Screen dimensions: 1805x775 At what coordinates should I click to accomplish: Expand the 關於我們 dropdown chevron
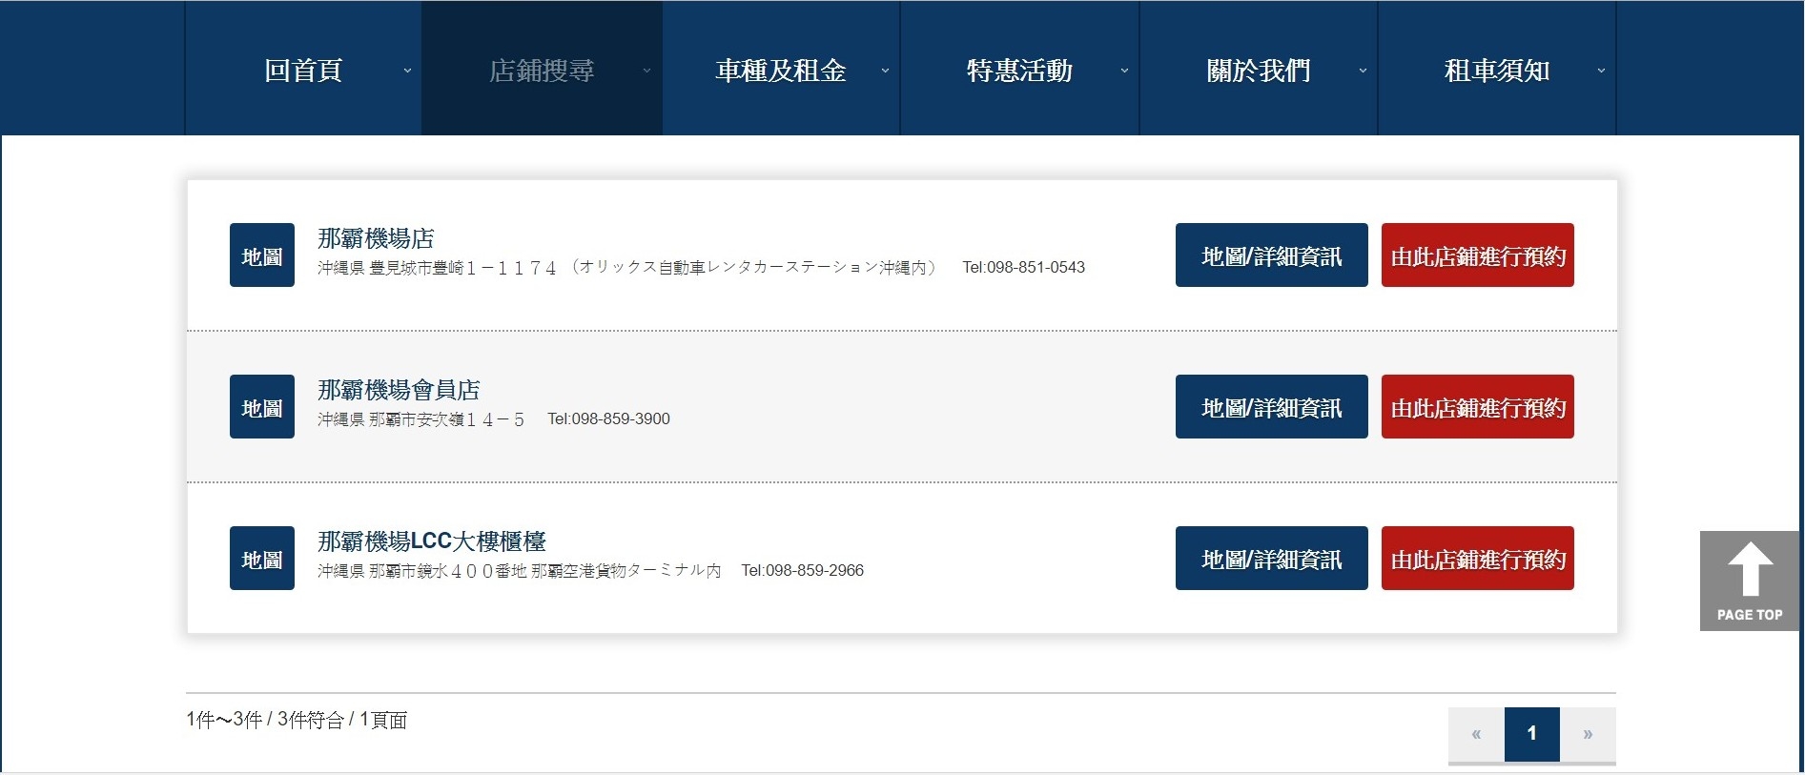pyautogui.click(x=1363, y=71)
